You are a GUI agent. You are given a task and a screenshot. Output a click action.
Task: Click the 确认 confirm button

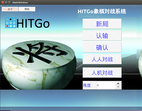pos(102,47)
